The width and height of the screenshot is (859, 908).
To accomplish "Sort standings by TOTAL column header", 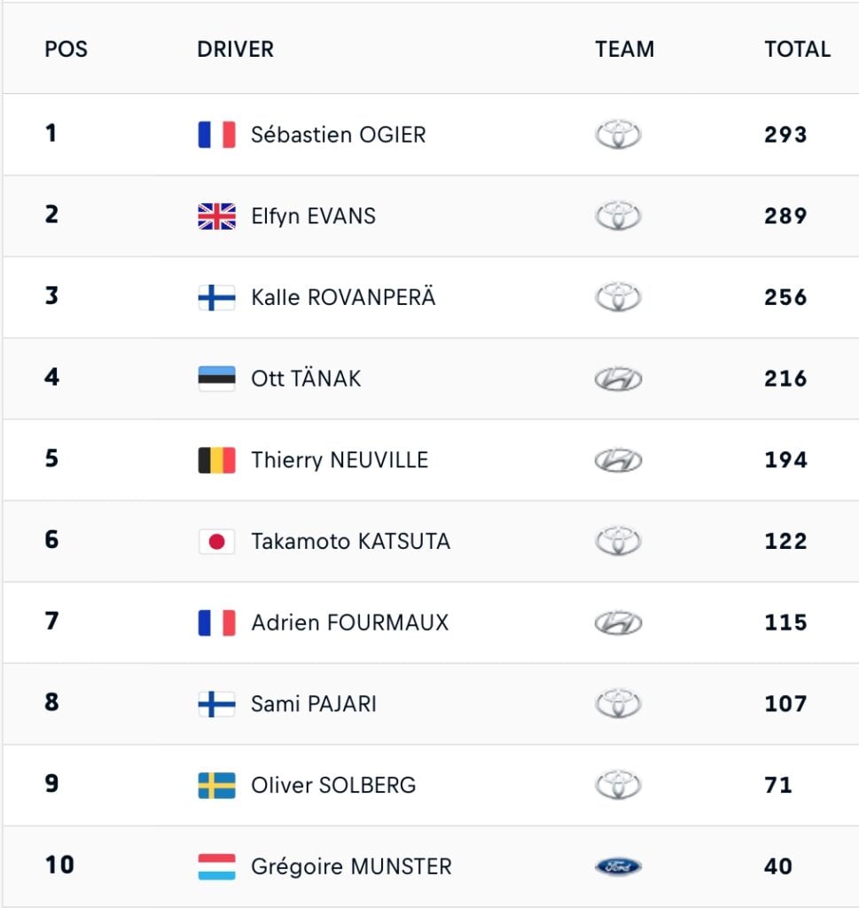I will point(797,49).
